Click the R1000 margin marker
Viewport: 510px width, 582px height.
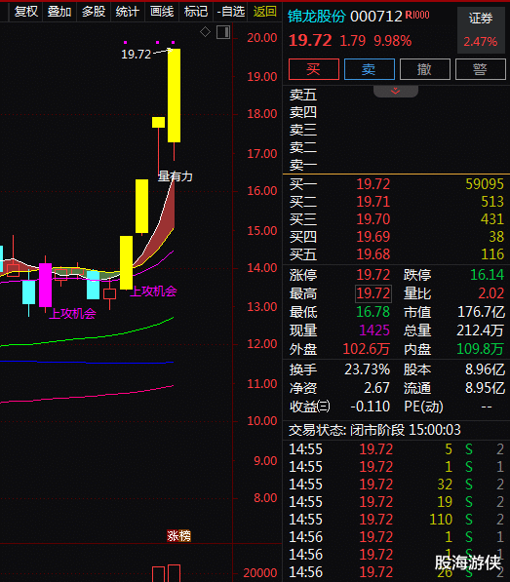(417, 15)
